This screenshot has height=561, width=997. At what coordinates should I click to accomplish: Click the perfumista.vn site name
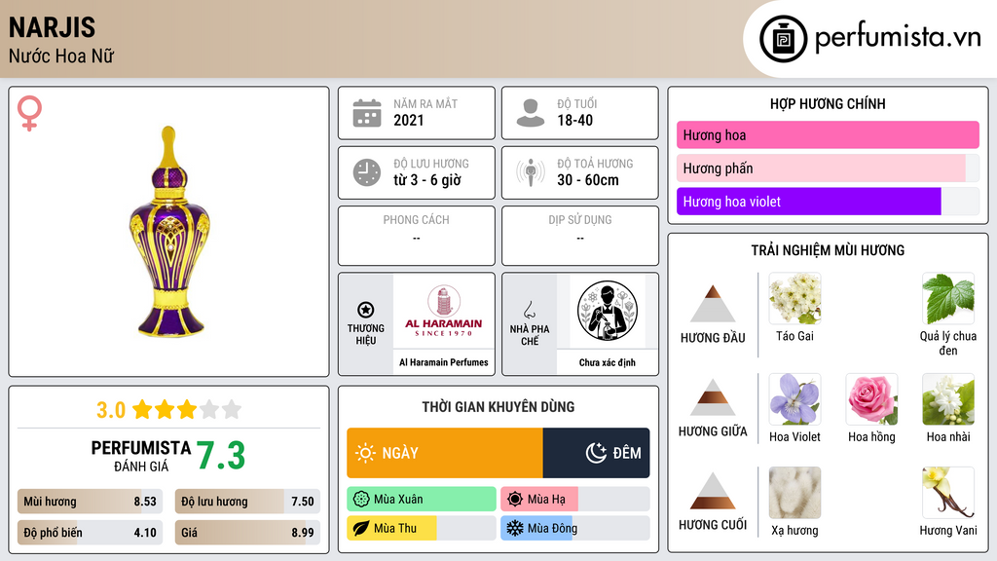click(x=898, y=38)
